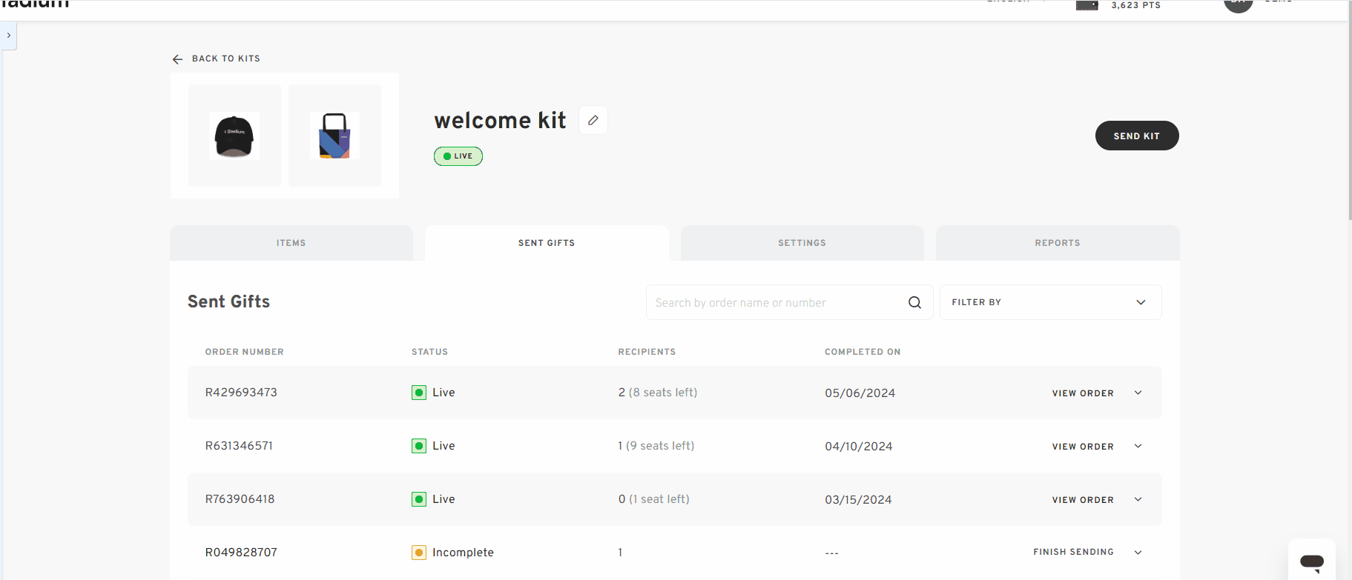Click the Live status badge under kit name
1352x580 pixels.
click(x=458, y=156)
